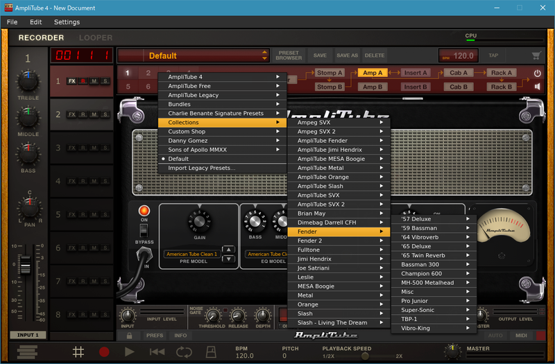Expand the '57 Deluxe preset folder
The image size is (555, 364).
pos(434,219)
